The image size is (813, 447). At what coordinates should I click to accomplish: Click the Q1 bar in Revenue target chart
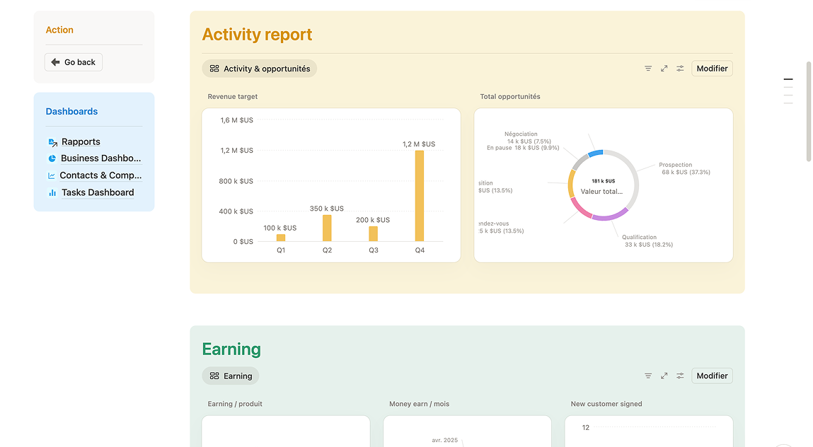click(281, 238)
